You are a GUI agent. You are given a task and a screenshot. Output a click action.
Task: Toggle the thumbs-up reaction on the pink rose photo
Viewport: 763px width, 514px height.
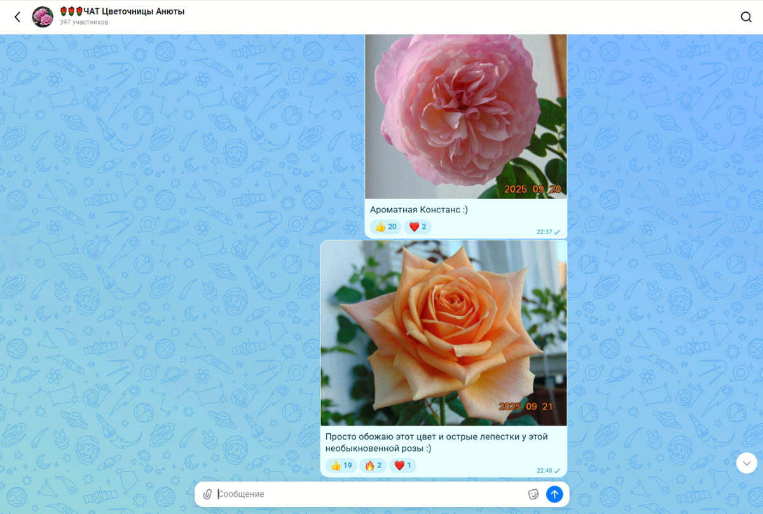click(x=385, y=226)
